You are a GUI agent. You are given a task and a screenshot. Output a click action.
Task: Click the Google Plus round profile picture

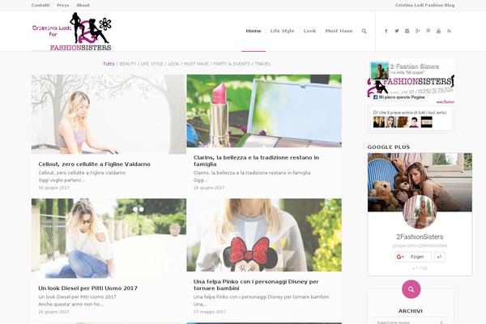pos(420,212)
